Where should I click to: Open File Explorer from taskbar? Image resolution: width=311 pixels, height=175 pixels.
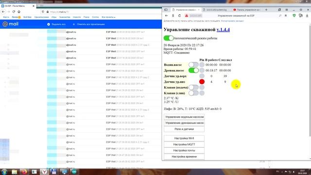click(x=14, y=172)
